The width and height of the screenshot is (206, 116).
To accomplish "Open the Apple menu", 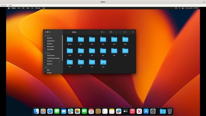I will (x=9, y=8).
